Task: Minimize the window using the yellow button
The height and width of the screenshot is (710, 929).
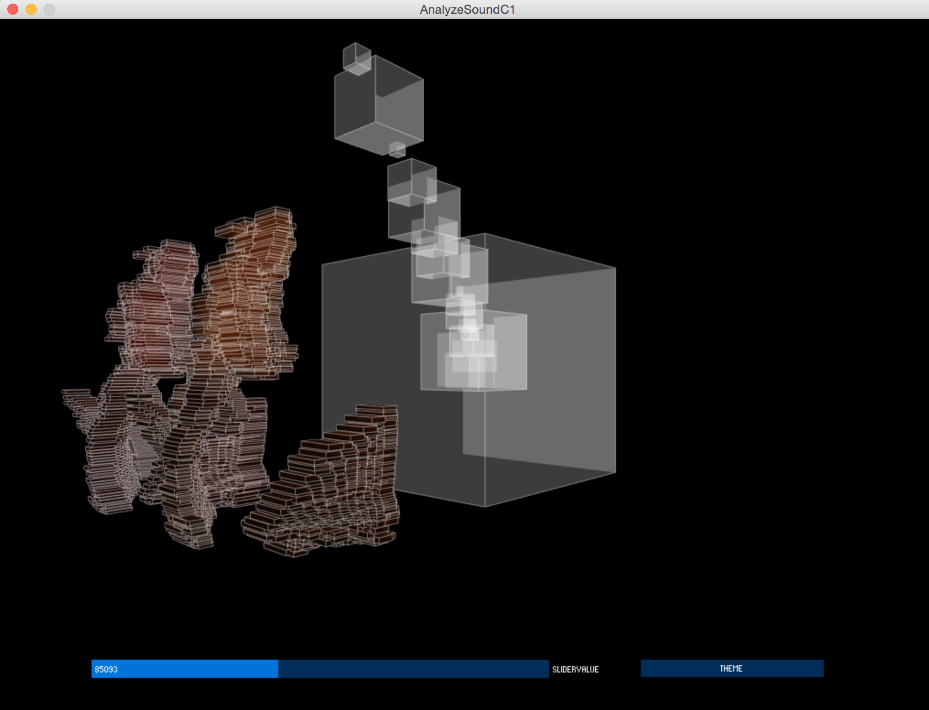Action: [x=31, y=9]
